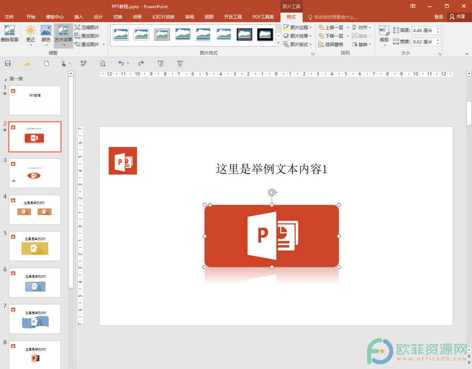Click the Save icon in quick access toolbar
The image size is (472, 369).
pyautogui.click(x=8, y=63)
